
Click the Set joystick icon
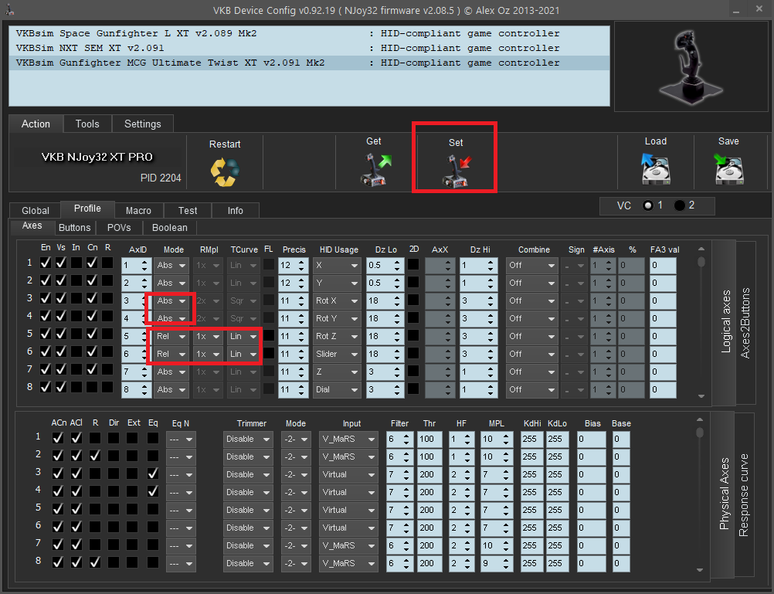pyautogui.click(x=457, y=171)
